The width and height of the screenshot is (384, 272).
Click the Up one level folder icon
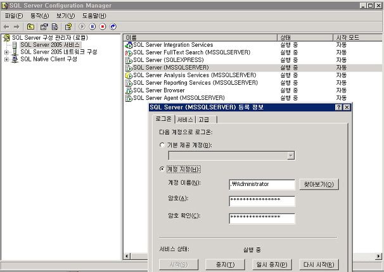point(30,27)
